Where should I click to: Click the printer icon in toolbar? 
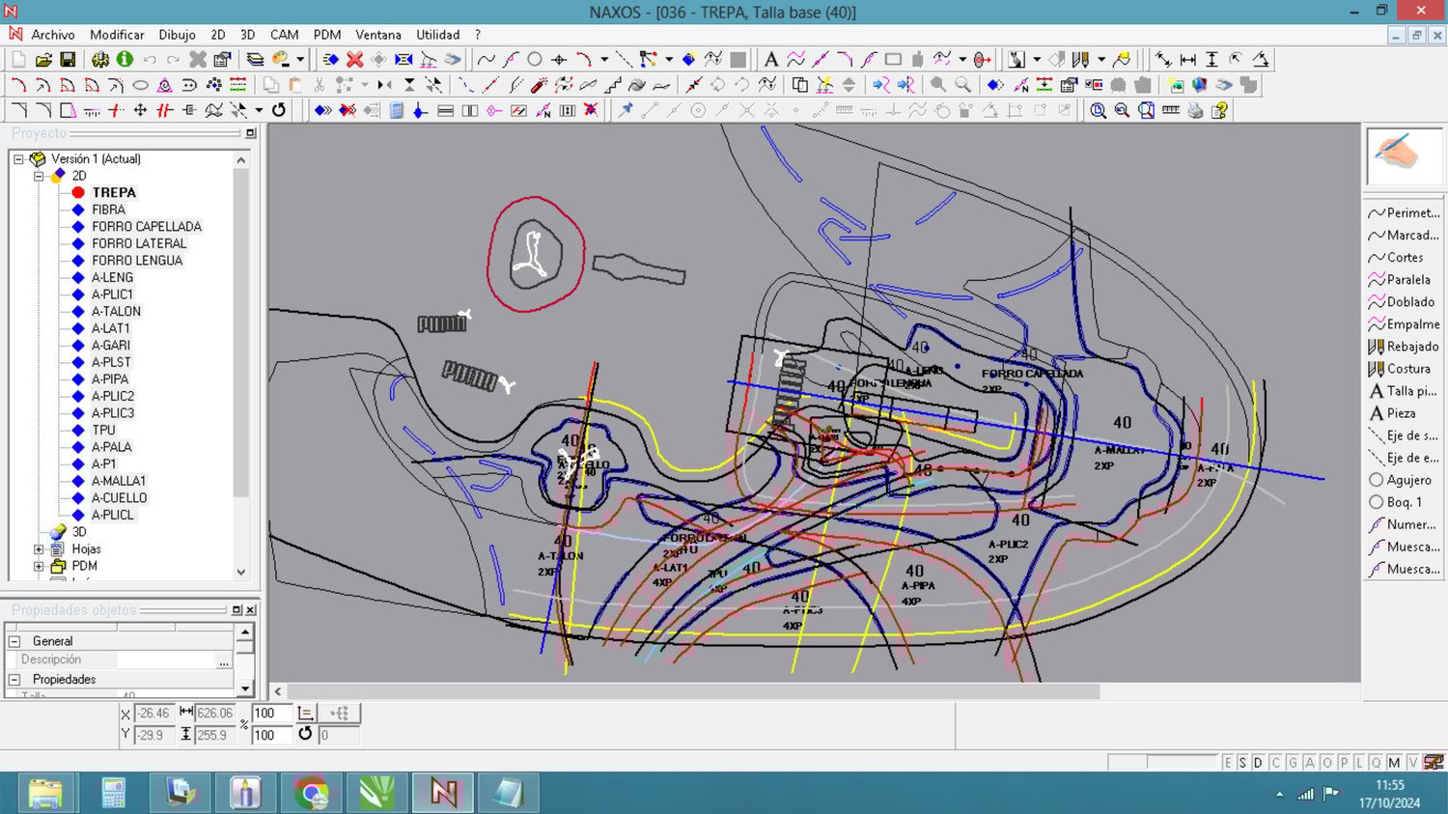tap(1195, 111)
